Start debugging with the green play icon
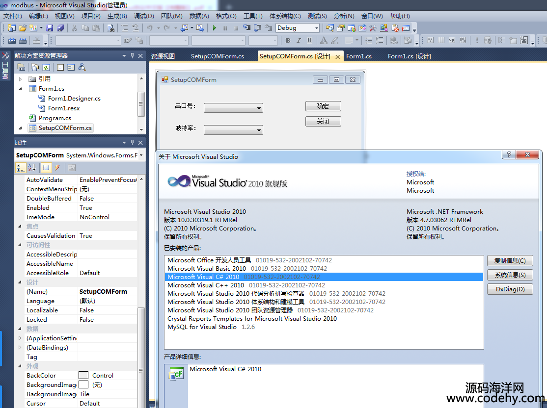This screenshot has width=547, height=408. coord(214,28)
